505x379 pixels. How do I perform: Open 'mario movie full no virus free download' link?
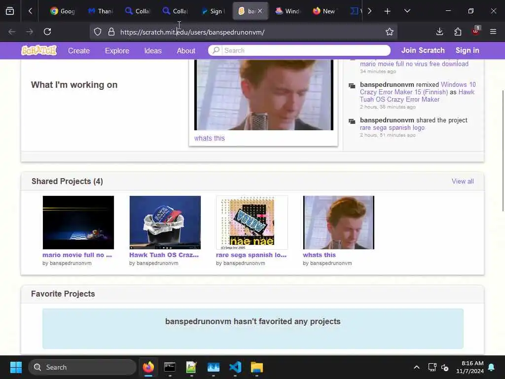point(414,64)
